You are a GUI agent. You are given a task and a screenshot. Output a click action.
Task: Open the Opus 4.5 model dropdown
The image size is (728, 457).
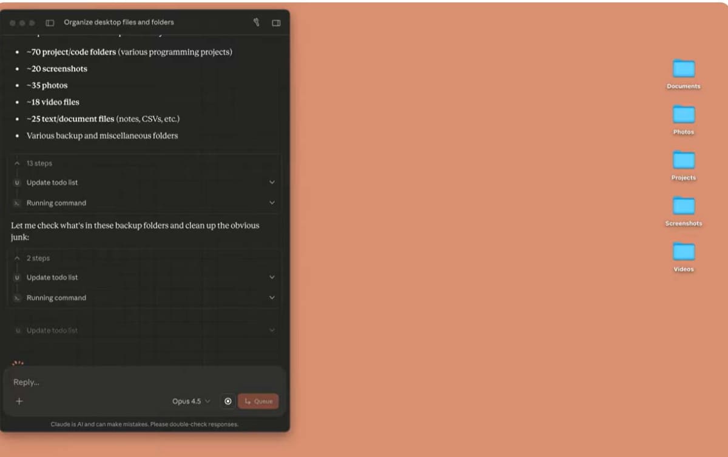pos(191,401)
